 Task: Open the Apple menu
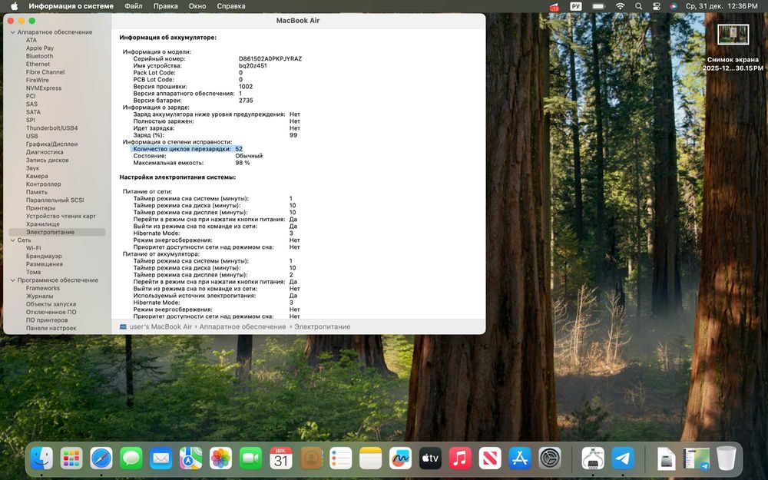(14, 6)
